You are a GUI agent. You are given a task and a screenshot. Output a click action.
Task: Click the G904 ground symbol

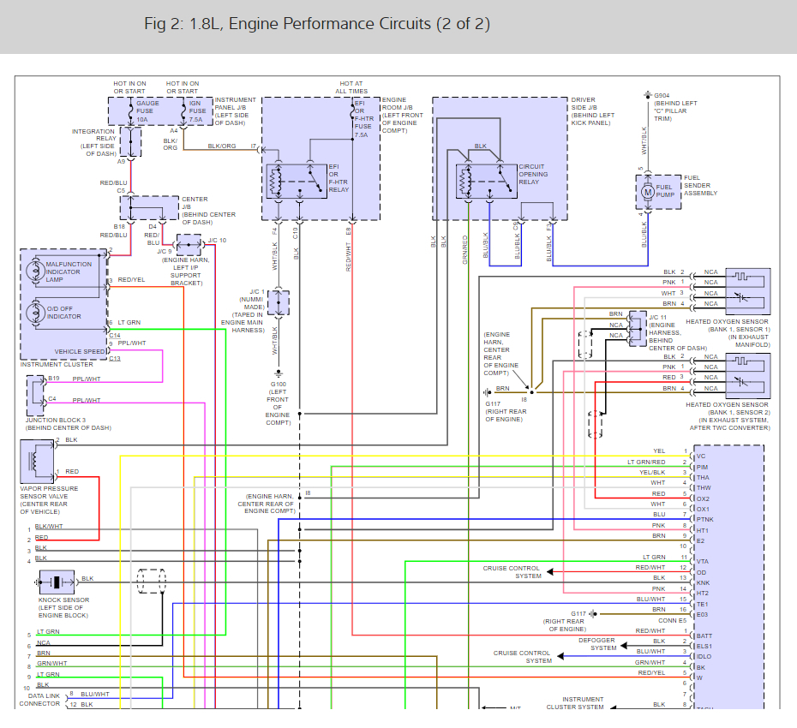648,95
